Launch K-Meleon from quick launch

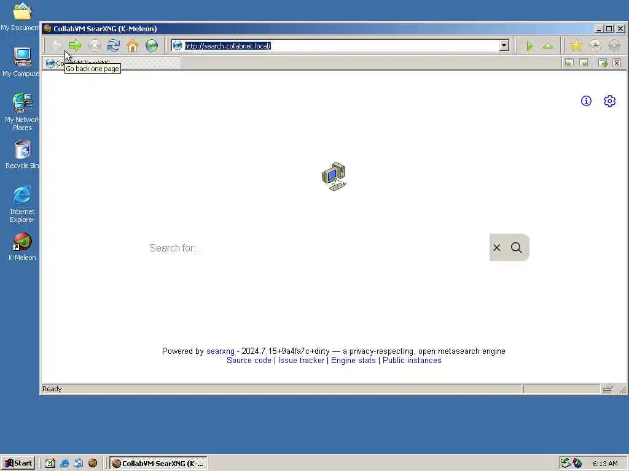click(93, 464)
